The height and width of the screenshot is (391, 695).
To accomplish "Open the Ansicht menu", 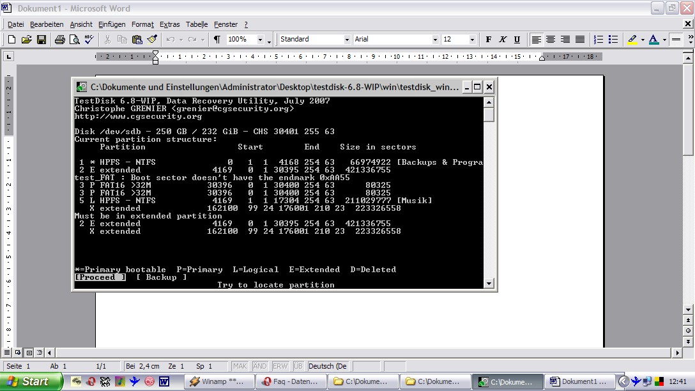I will [x=81, y=24].
